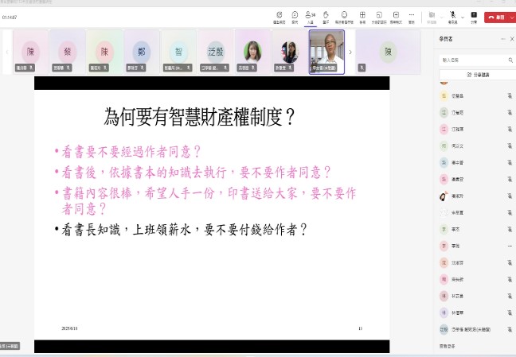
Task: Open the reactions emoji menu
Action: coord(344,16)
